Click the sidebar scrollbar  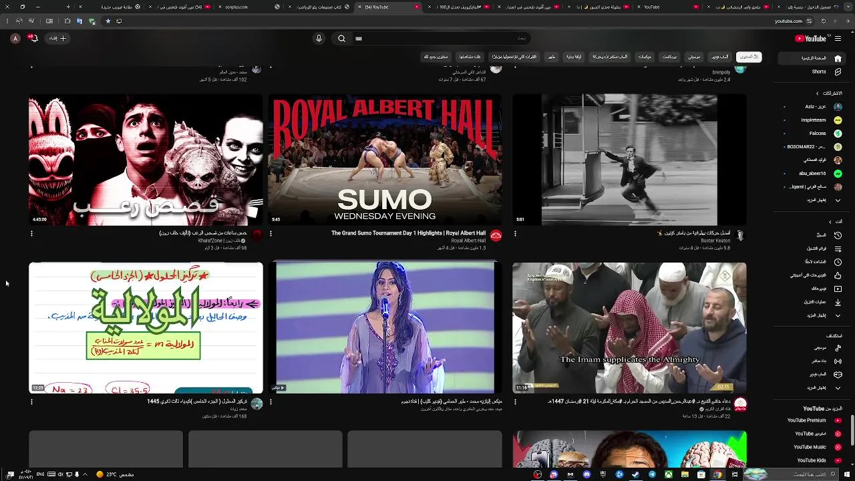pyautogui.click(x=852, y=431)
